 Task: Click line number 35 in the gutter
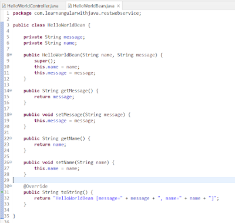click(x=6, y=216)
